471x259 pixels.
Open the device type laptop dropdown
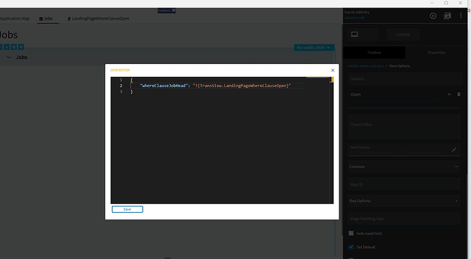363,35
